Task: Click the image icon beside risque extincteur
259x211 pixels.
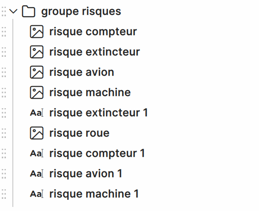Action: tap(37, 52)
